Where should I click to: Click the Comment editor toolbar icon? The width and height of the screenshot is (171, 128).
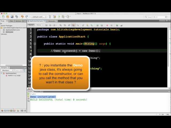point(117,25)
